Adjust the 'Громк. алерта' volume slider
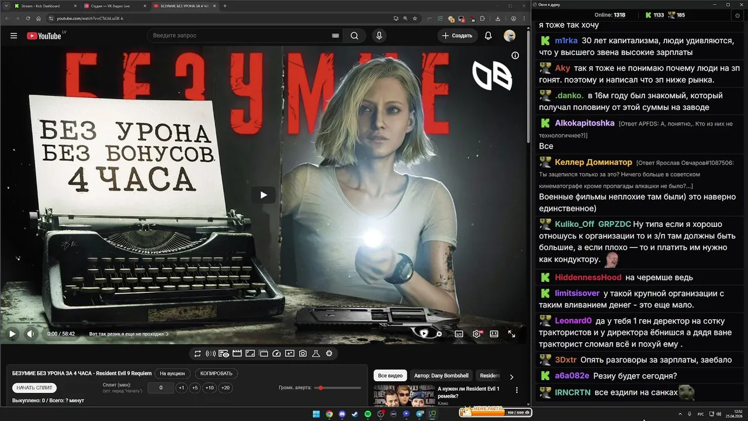This screenshot has width=748, height=421. pyautogui.click(x=337, y=388)
